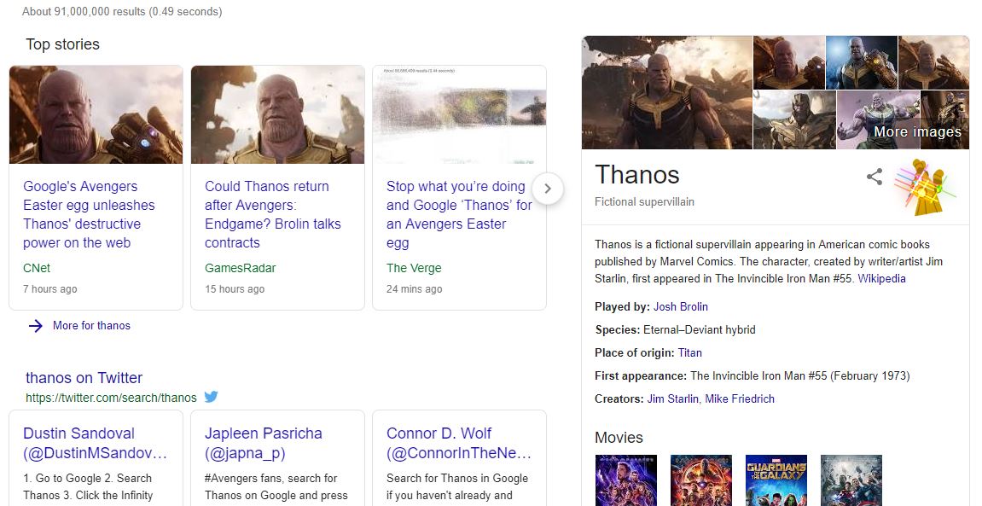Screen dimensions: 982x506
Task: Open The Verge story thumbnail image
Action: [459, 114]
